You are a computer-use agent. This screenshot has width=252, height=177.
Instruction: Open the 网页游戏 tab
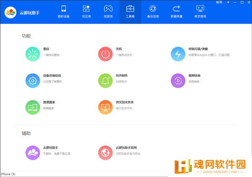[x=200, y=12]
